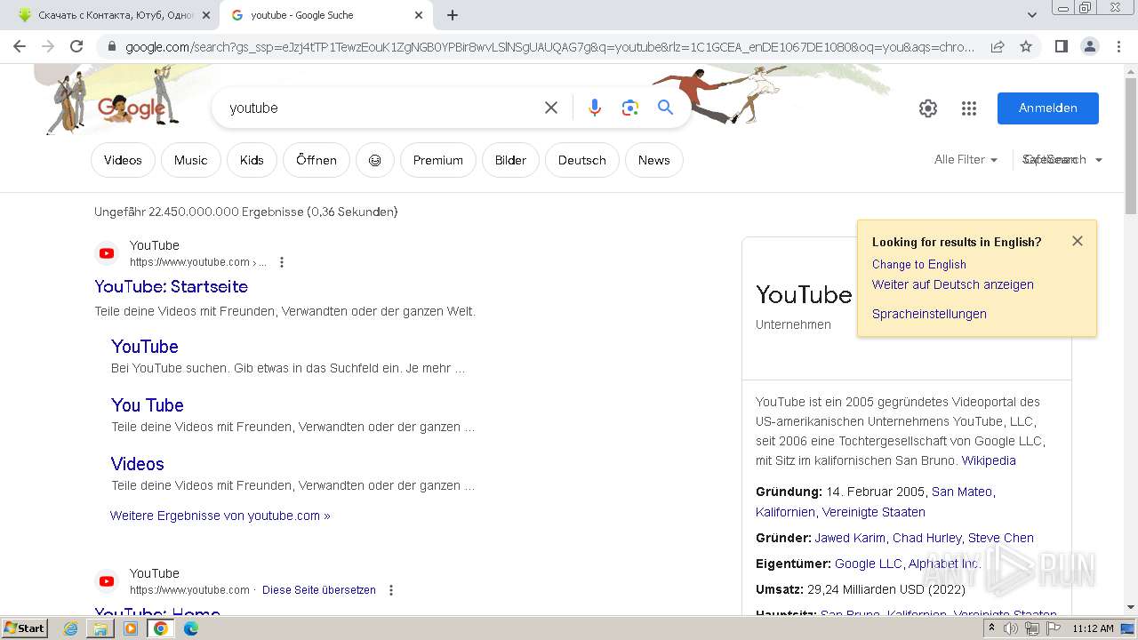
Task: Open the YouTube sitelink
Action: (x=145, y=347)
